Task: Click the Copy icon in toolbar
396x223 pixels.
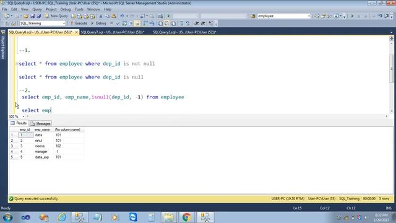Action: 107,16
